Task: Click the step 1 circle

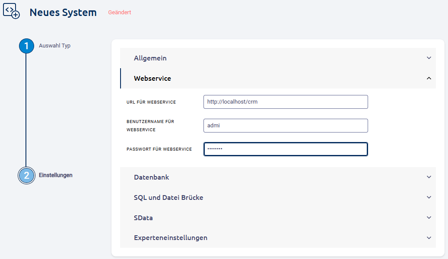Action: 26,46
